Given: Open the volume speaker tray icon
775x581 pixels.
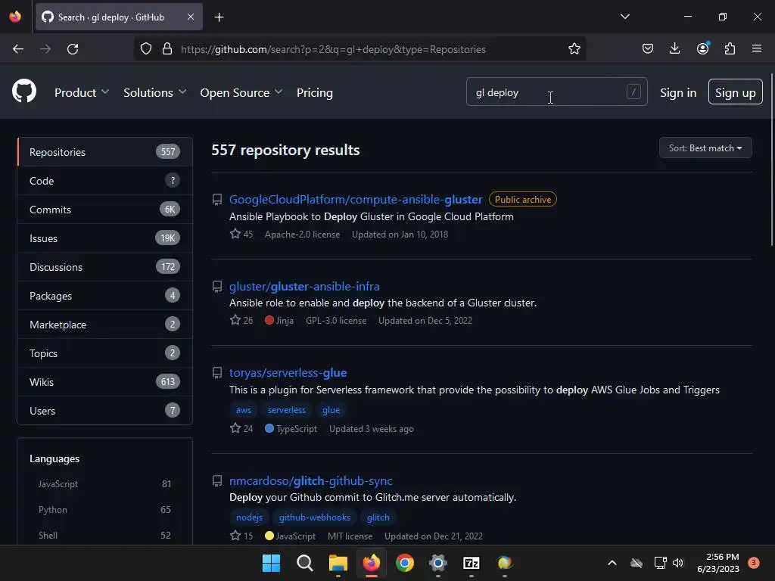Looking at the screenshot, I should pyautogui.click(x=678, y=563).
